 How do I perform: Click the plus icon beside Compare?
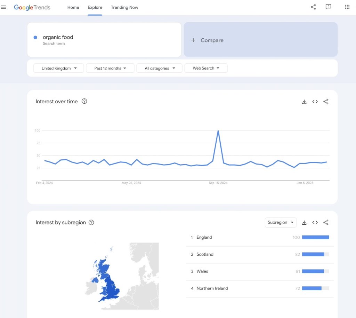193,40
